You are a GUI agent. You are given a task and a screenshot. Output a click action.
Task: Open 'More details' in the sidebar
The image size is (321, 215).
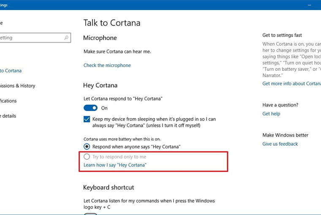tap(8, 116)
